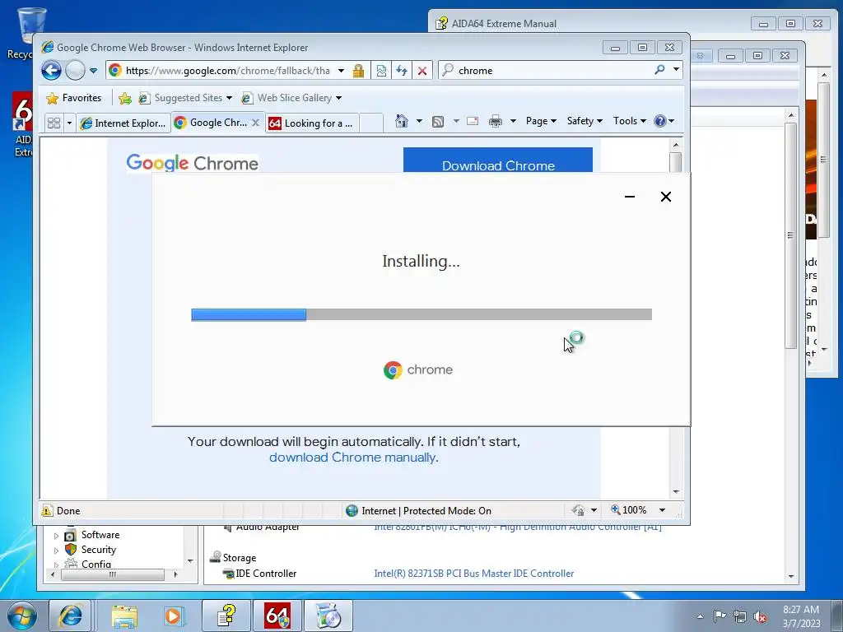
Task: Print the page with the printer icon
Action: 495,121
